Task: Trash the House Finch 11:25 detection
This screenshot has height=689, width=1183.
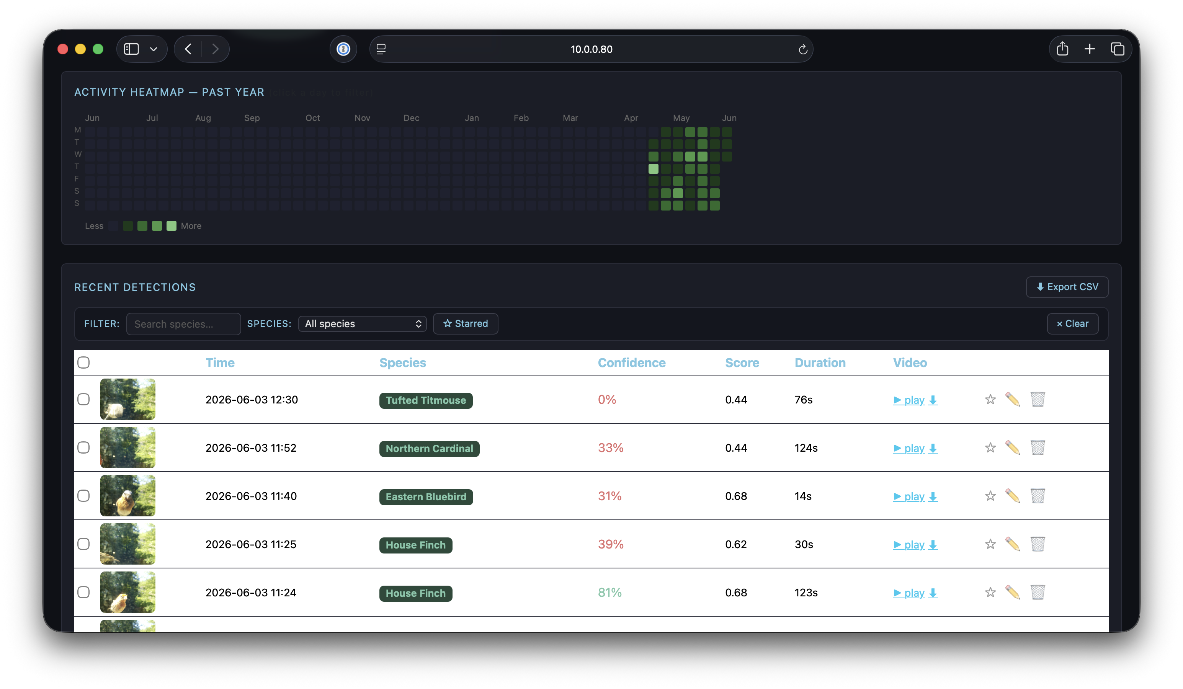Action: (x=1038, y=544)
